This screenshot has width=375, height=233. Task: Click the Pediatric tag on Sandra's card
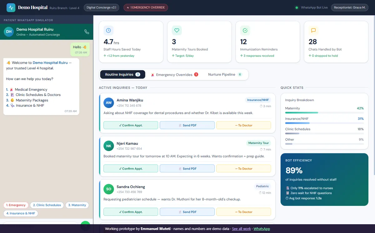click(x=262, y=186)
